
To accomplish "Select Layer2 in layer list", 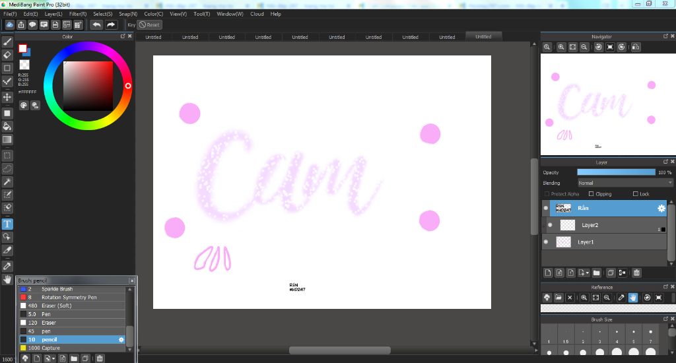I will pos(606,225).
